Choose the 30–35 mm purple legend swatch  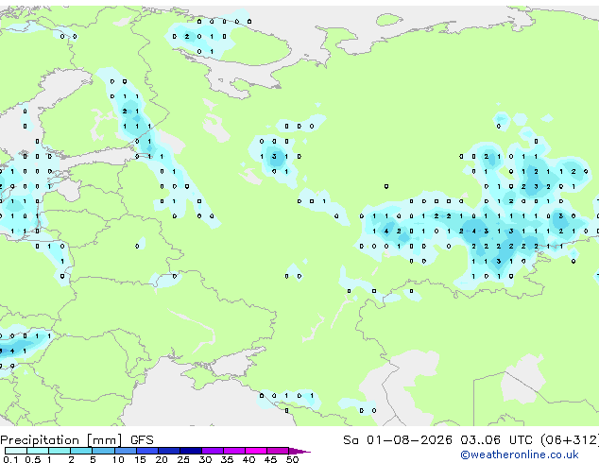213,451
